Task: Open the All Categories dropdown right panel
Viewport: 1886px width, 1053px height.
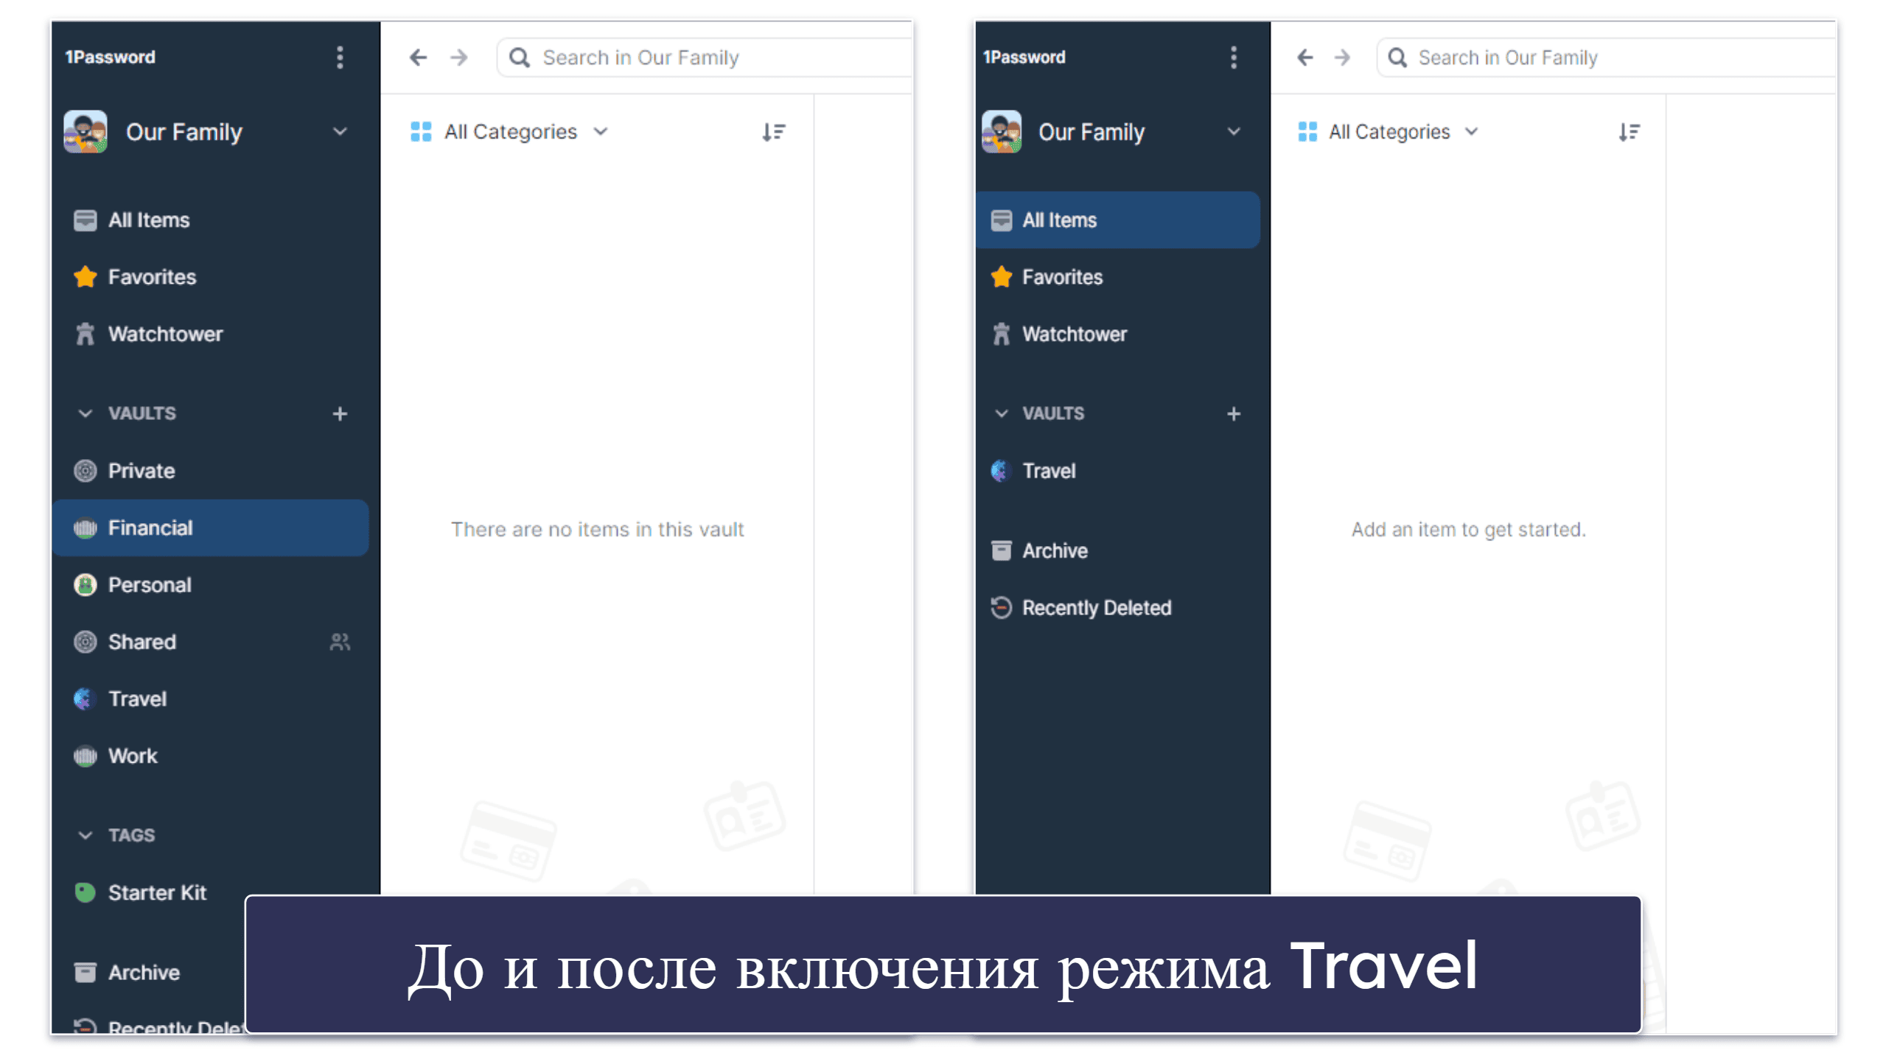Action: point(1391,132)
